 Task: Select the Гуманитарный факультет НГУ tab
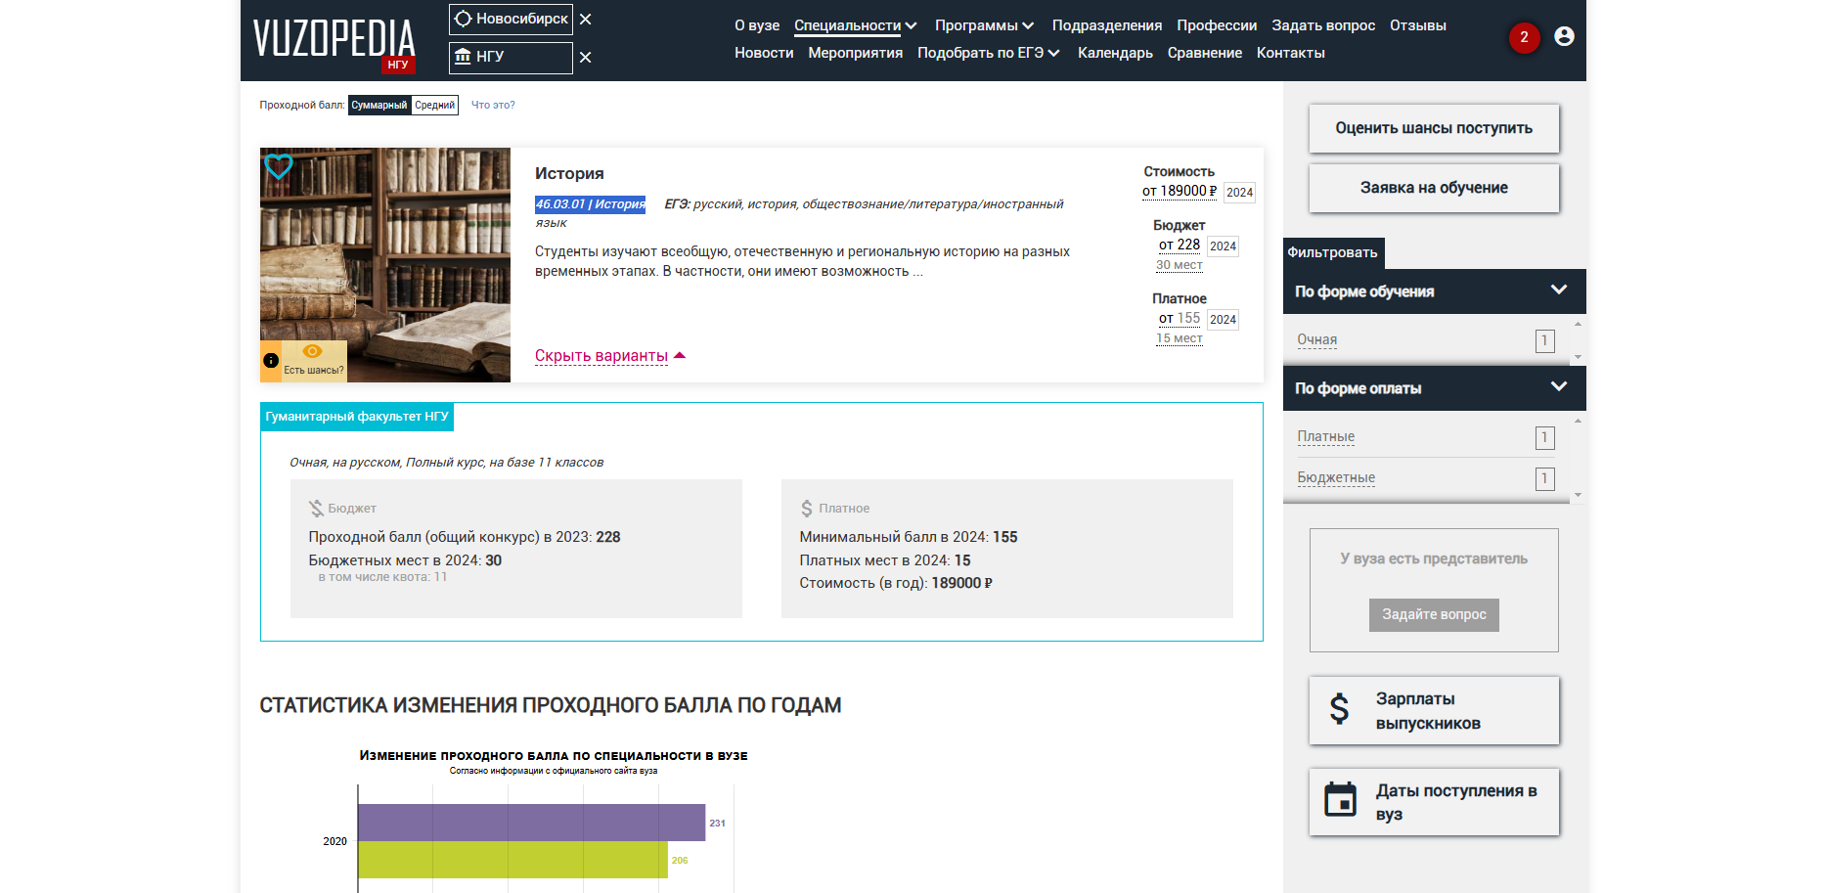[357, 417]
